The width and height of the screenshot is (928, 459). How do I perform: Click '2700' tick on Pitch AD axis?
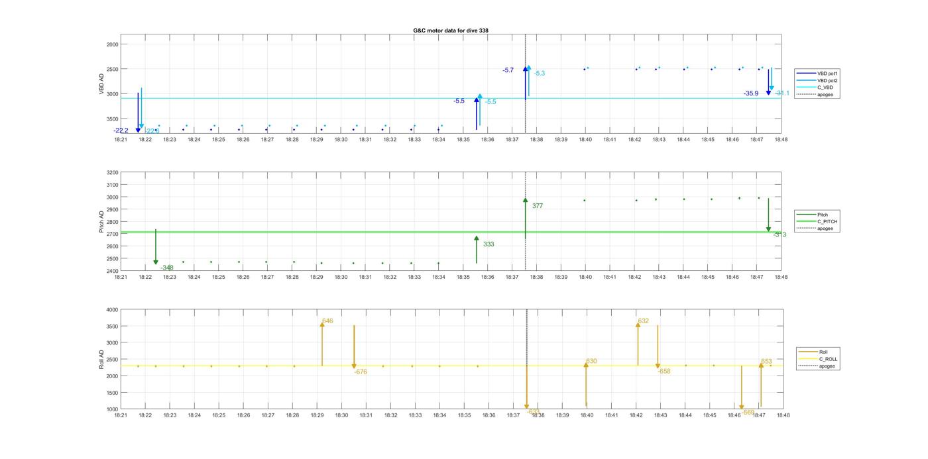pos(112,234)
